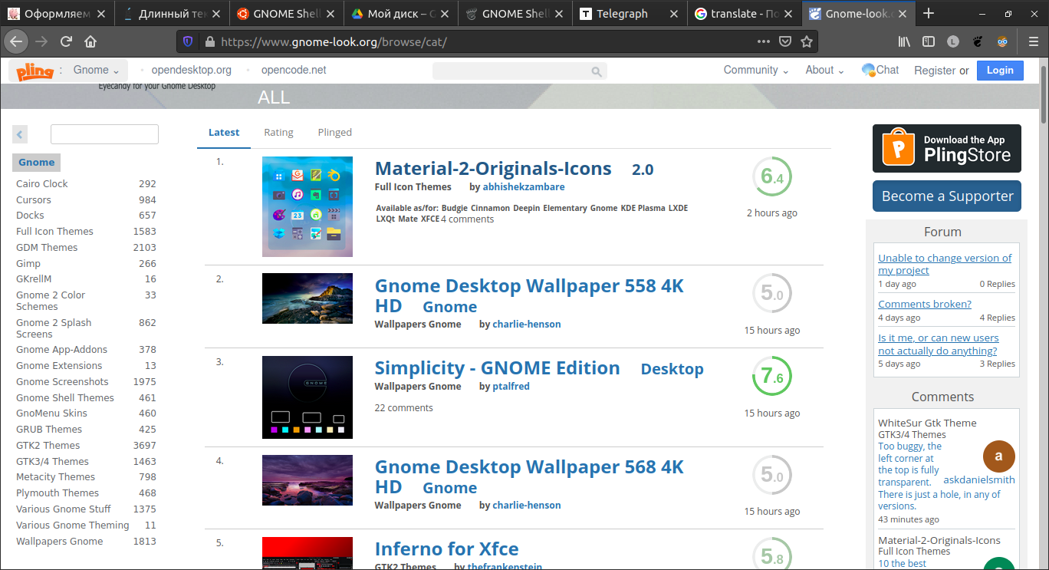Viewport: 1049px width, 570px height.
Task: Open the Simplicity - GNOME Edition title
Action: point(497,368)
